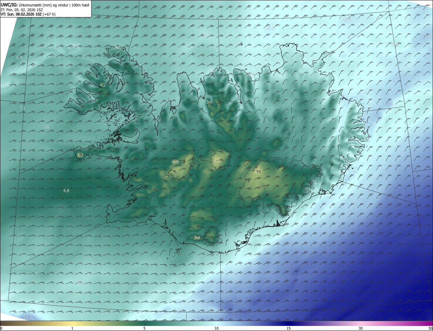This screenshot has height=331, width=433.
Task: Click the colorbar tick label 50
Action: click(430, 328)
